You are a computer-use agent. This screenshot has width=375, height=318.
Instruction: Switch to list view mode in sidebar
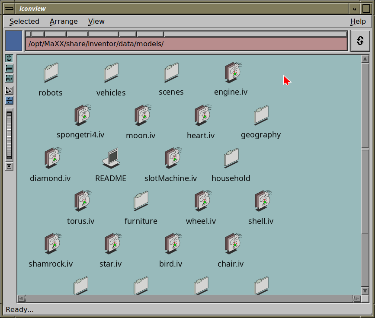pos(9,68)
